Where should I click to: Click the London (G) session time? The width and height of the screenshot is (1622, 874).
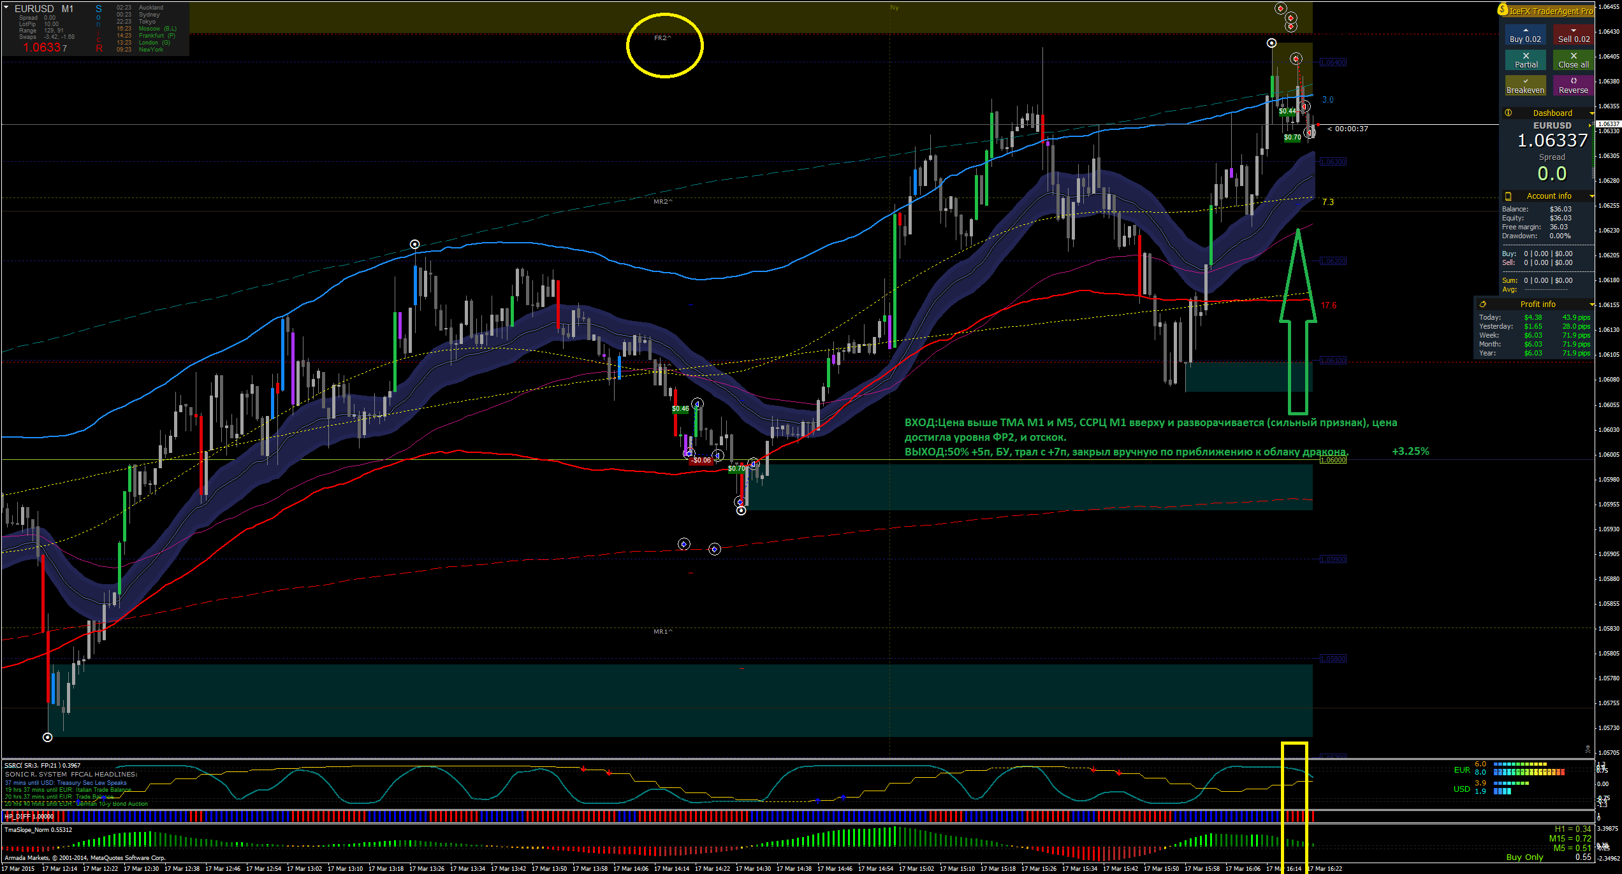pos(143,43)
